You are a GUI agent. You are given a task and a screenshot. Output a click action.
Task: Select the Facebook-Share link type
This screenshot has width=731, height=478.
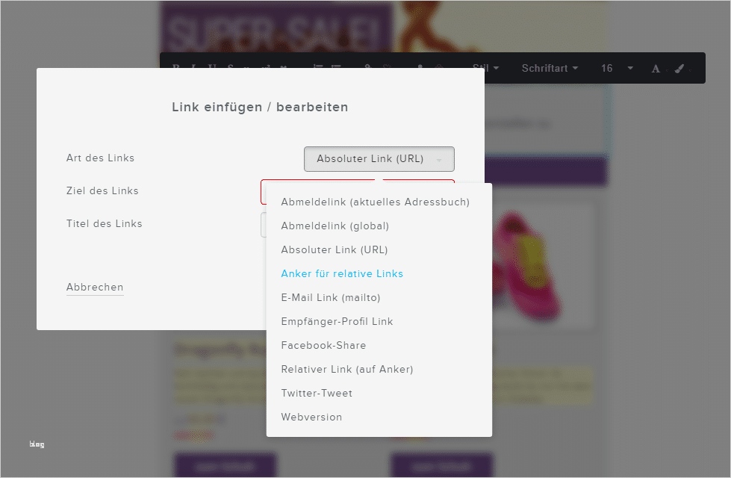[x=323, y=345]
